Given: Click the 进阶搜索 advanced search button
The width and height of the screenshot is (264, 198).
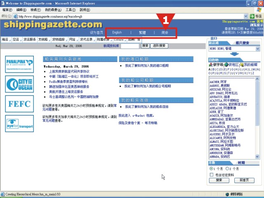Looking at the screenshot, I should [159, 46].
